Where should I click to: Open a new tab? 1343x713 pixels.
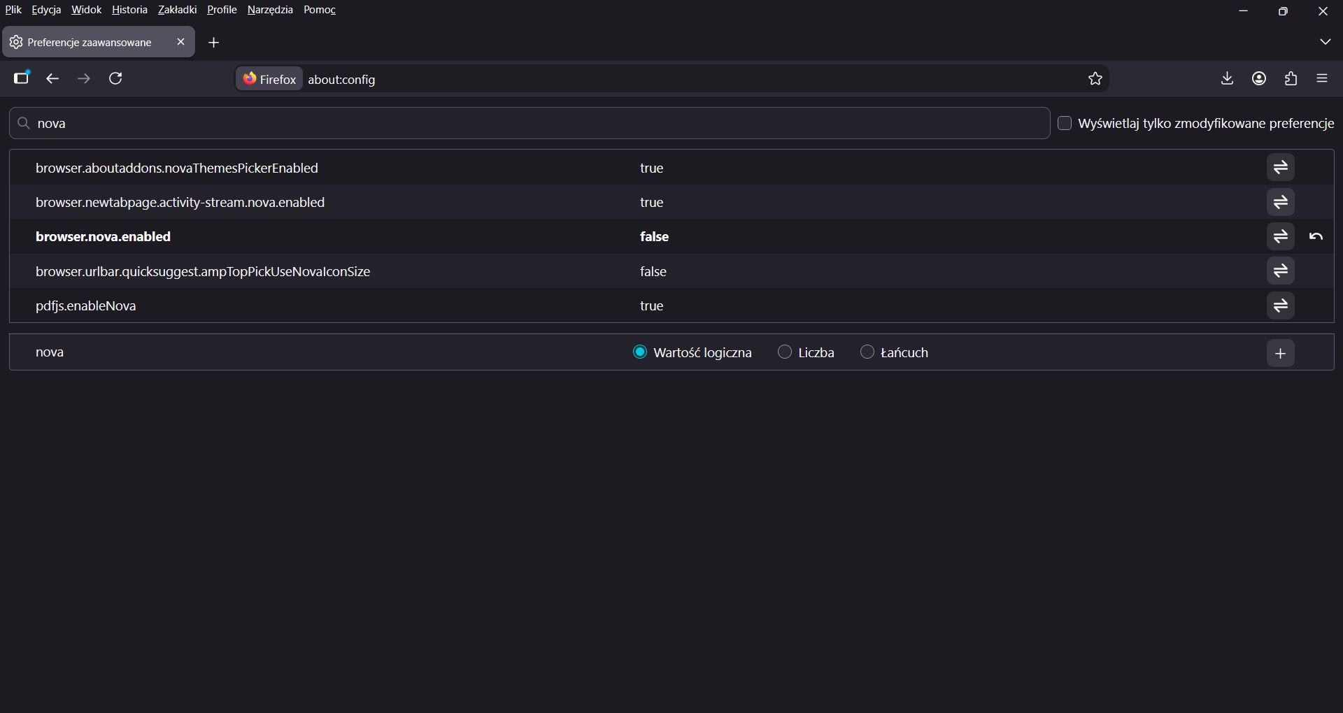pyautogui.click(x=214, y=43)
